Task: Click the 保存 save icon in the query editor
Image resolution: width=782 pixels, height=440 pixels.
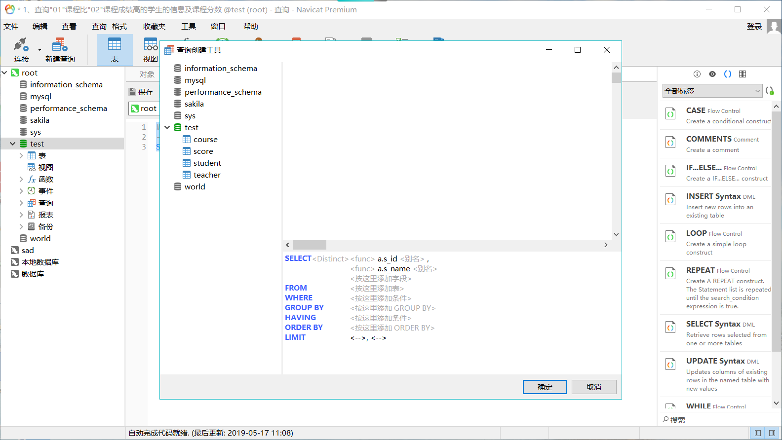Action: pos(132,92)
